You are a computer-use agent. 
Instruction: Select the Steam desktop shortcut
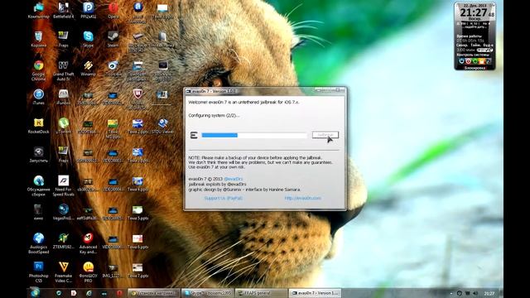(113, 39)
